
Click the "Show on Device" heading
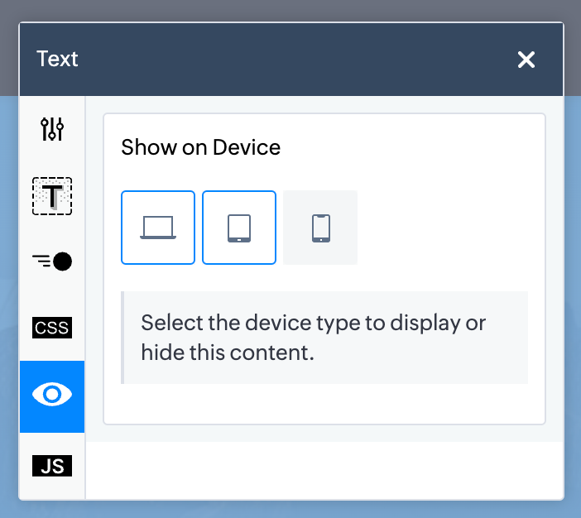coord(200,148)
